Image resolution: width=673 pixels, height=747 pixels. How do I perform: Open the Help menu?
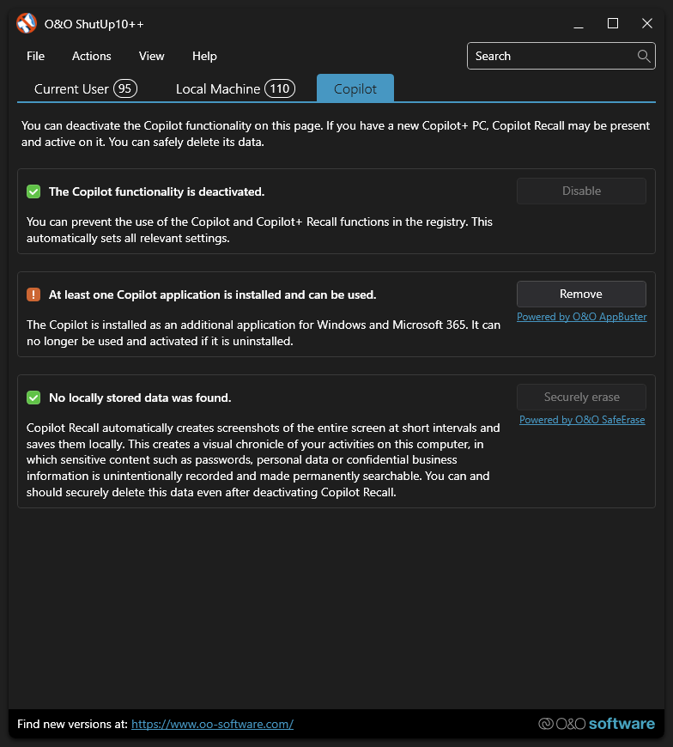click(204, 57)
